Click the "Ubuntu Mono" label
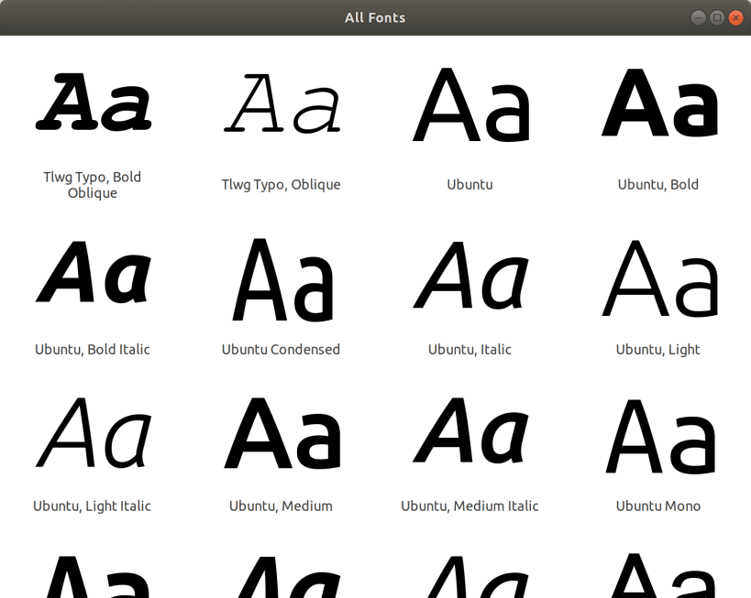751x598 pixels. point(658,506)
